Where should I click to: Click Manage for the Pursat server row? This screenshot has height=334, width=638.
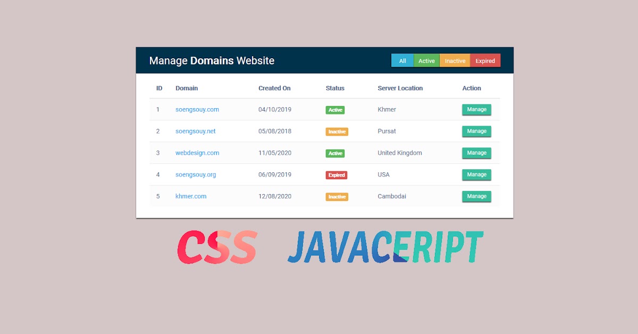[x=476, y=131]
